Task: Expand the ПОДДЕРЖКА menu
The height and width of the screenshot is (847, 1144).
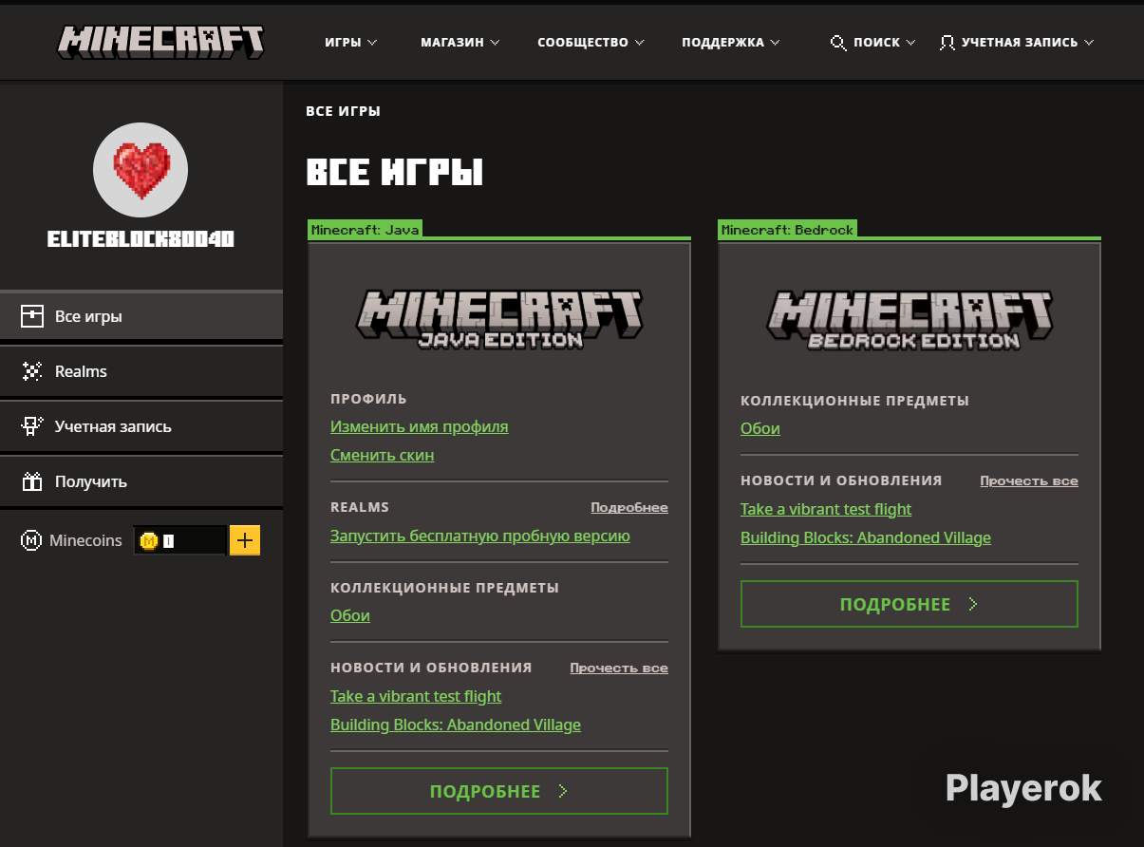Action: point(730,43)
